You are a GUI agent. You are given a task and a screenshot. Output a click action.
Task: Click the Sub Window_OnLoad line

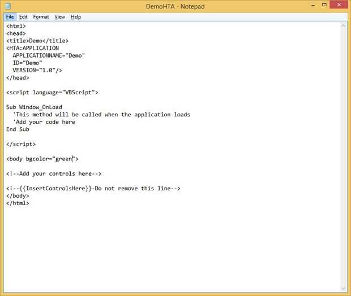click(34, 107)
